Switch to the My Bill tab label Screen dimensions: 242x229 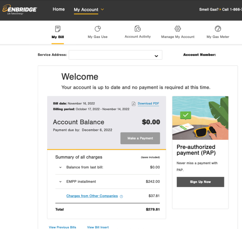[58, 37]
